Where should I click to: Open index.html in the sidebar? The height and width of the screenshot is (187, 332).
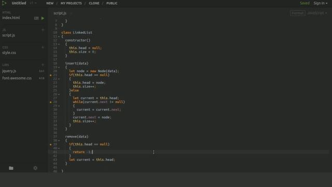(11, 18)
